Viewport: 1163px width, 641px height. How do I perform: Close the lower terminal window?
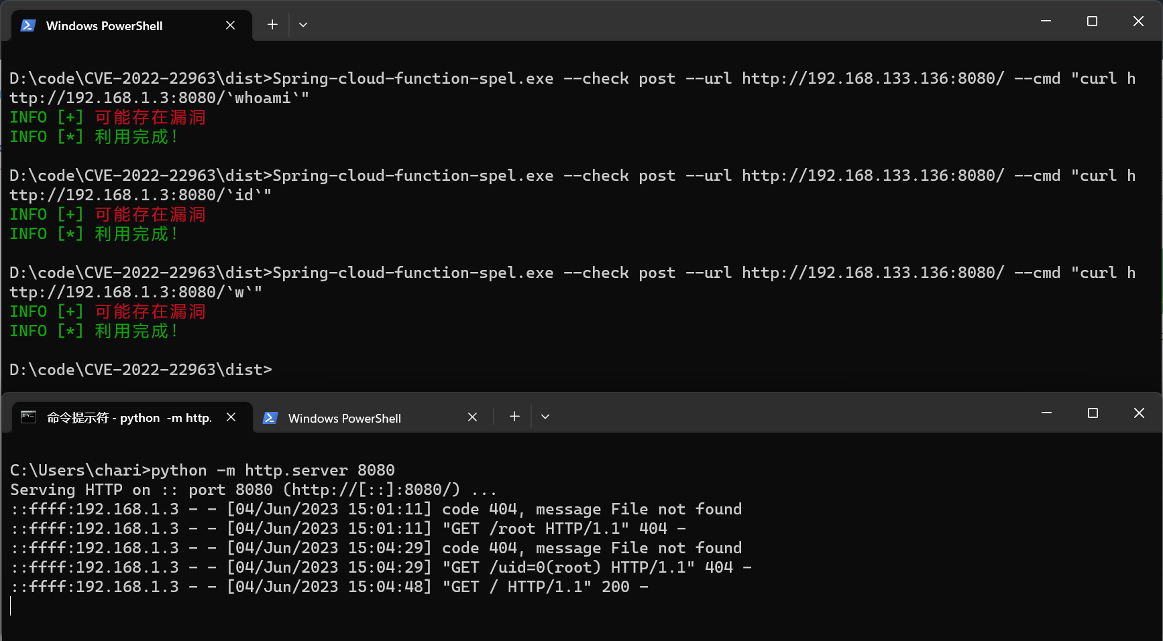(1139, 413)
